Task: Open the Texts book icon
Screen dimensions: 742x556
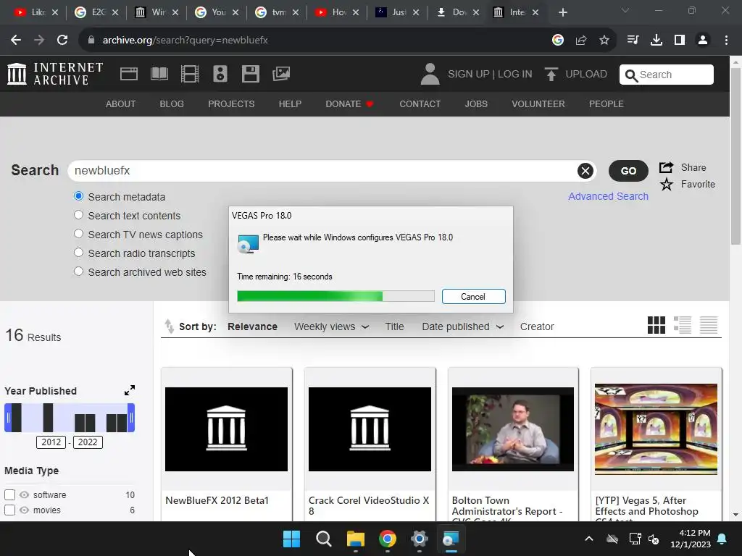Action: (x=159, y=74)
